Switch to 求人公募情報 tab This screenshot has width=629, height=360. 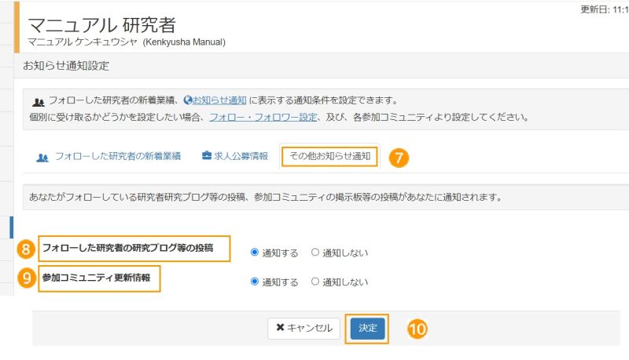(x=234, y=156)
